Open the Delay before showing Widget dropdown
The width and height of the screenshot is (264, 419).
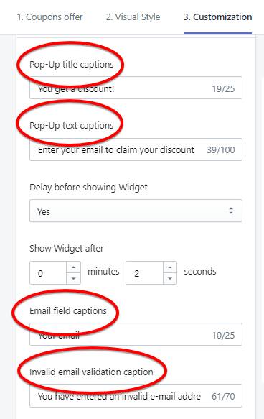tap(136, 211)
